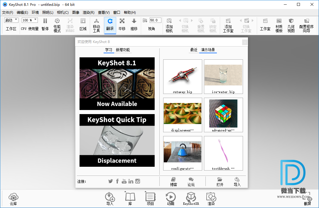Open the 帮助(H) menu
Viewport: 319px width, 208px height.
[x=130, y=12]
